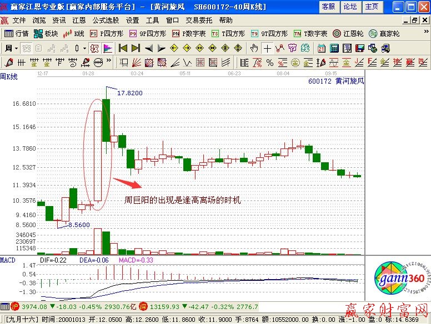This screenshot has height=324, width=431.
Task: Open the calendar icon in toolbar
Action: (x=322, y=48)
